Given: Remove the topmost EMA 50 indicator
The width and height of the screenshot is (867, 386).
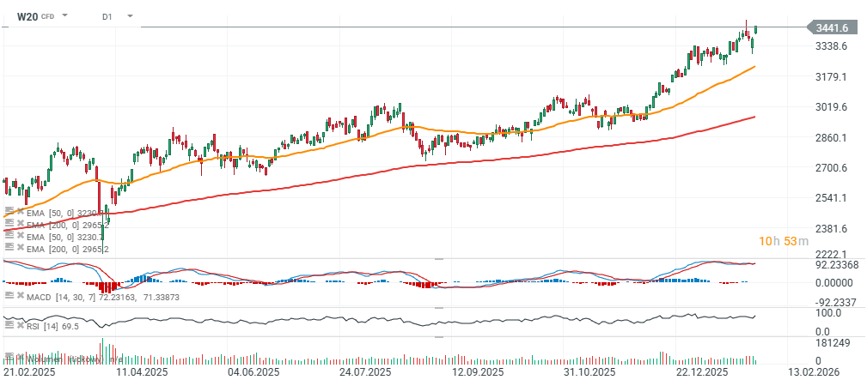Looking at the screenshot, I should coord(19,210).
